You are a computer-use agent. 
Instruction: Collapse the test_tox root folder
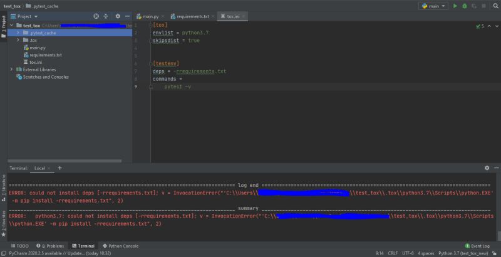[12, 26]
